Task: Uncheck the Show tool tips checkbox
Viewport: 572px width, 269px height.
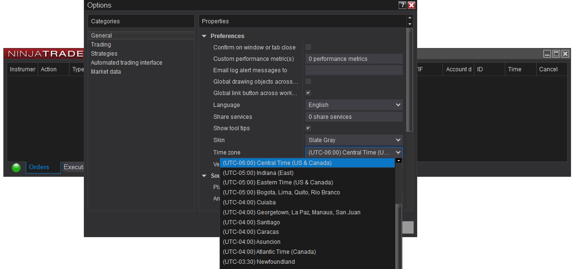Action: click(308, 128)
